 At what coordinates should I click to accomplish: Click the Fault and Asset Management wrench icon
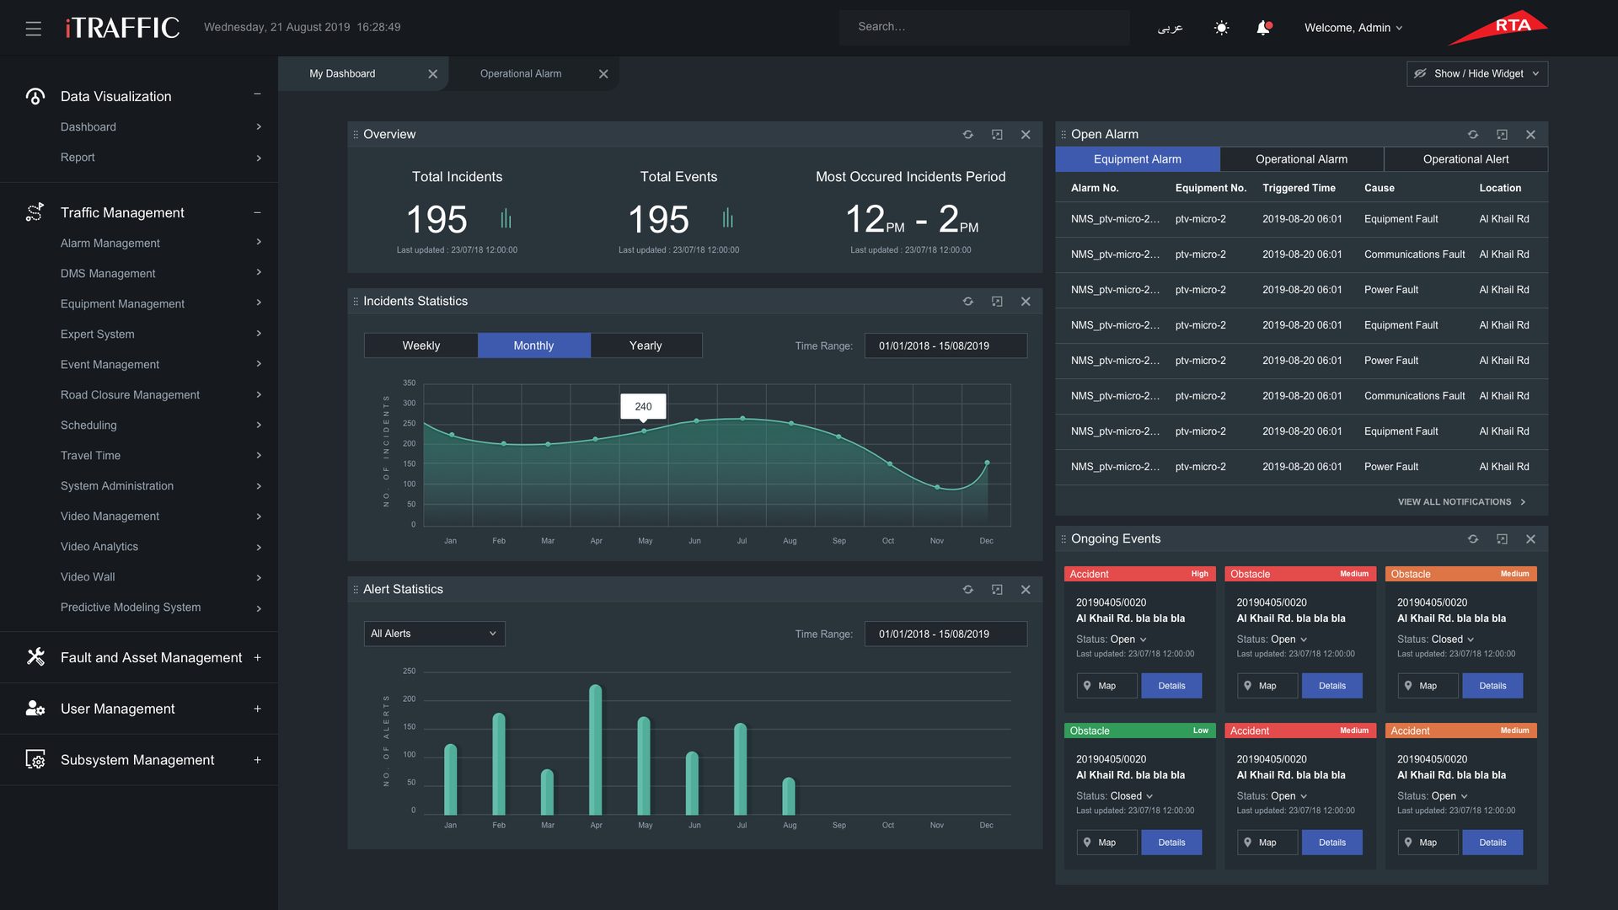pos(35,657)
